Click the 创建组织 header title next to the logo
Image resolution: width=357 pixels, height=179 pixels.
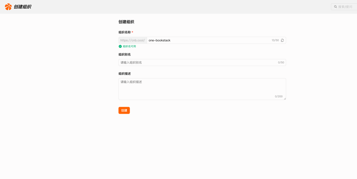(22, 7)
